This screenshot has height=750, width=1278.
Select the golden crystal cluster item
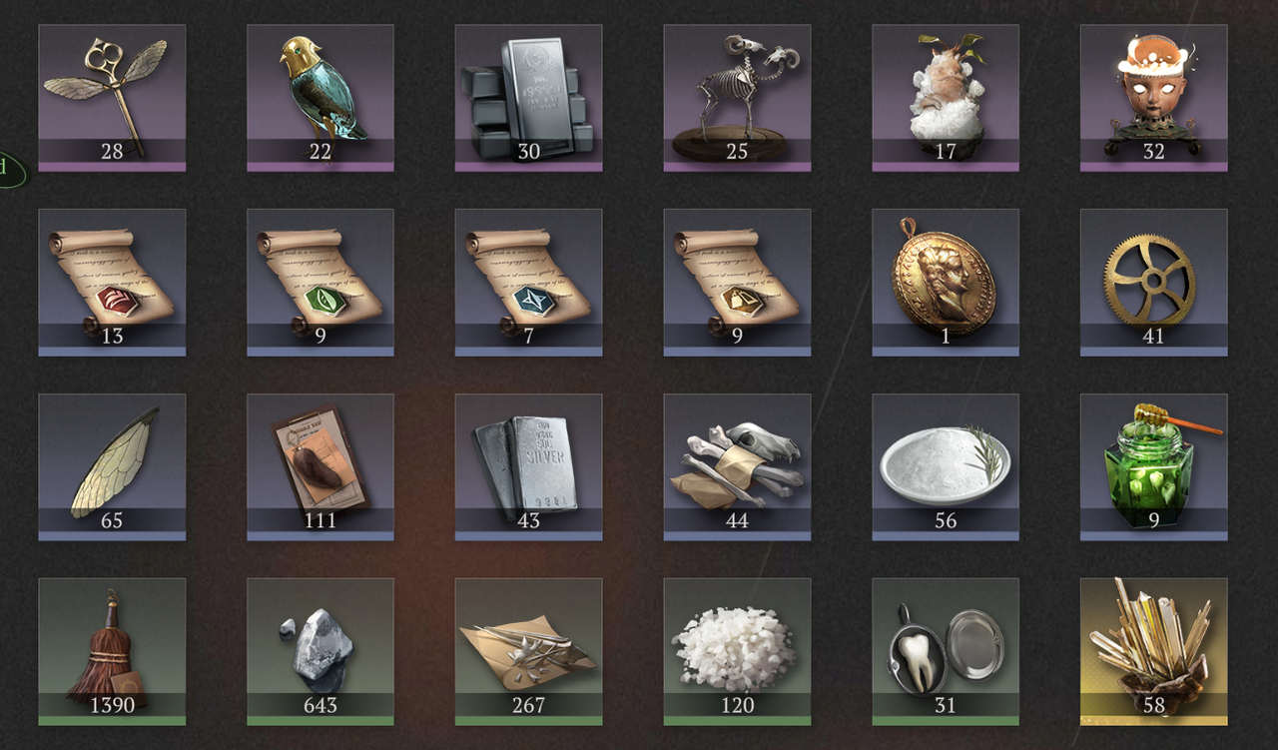(x=1153, y=652)
